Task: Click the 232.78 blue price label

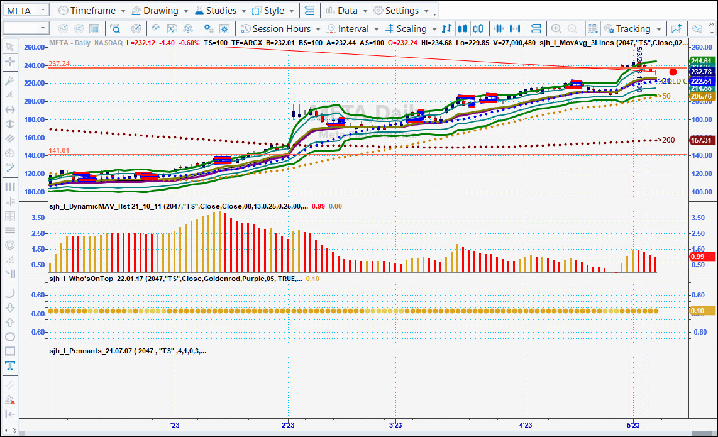Action: [701, 72]
